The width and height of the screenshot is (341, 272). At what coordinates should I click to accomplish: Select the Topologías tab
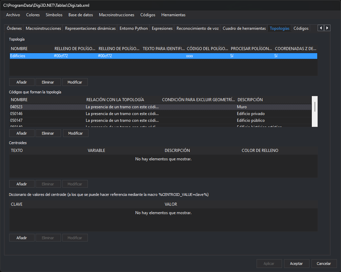(x=279, y=28)
